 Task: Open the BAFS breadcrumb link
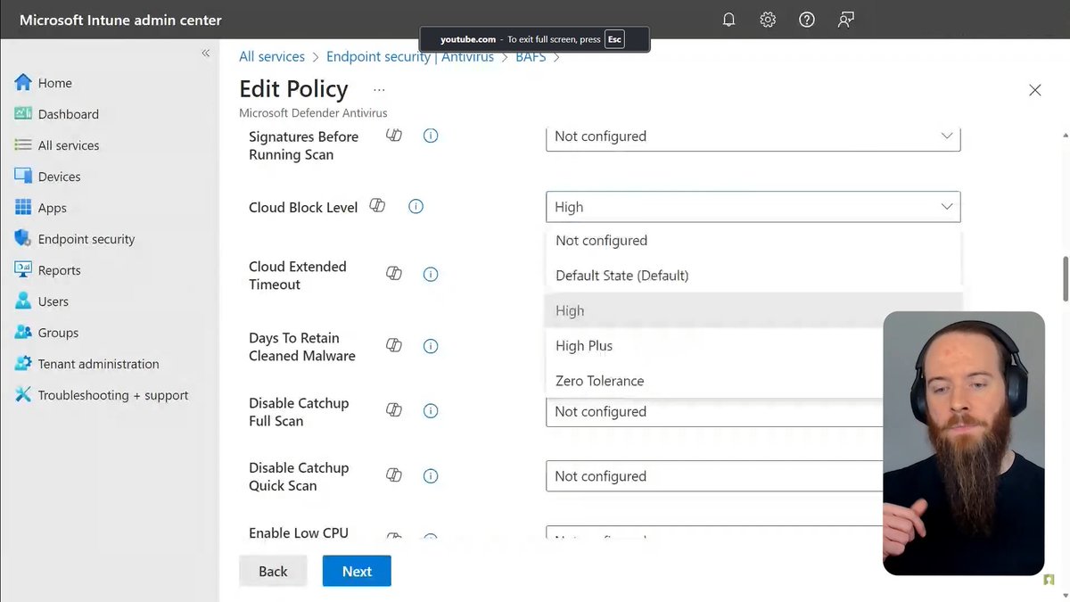point(531,56)
